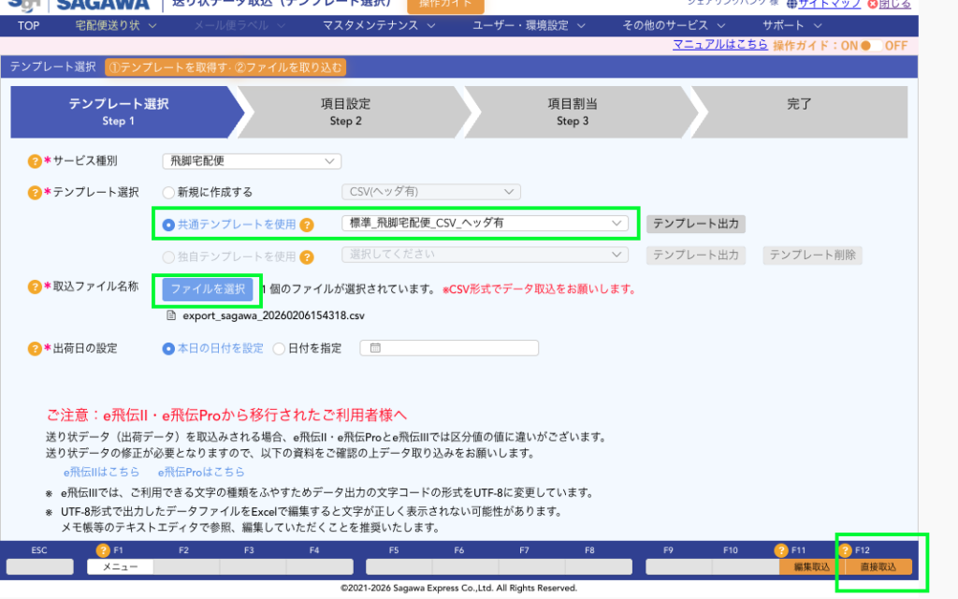Open the サービス種別 dropdown

click(x=251, y=161)
